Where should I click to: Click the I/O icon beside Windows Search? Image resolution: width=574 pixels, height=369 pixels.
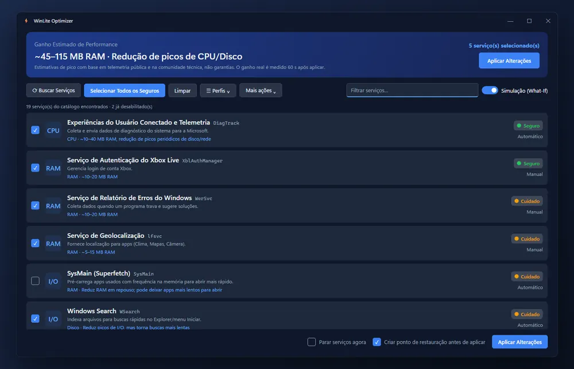pyautogui.click(x=53, y=319)
